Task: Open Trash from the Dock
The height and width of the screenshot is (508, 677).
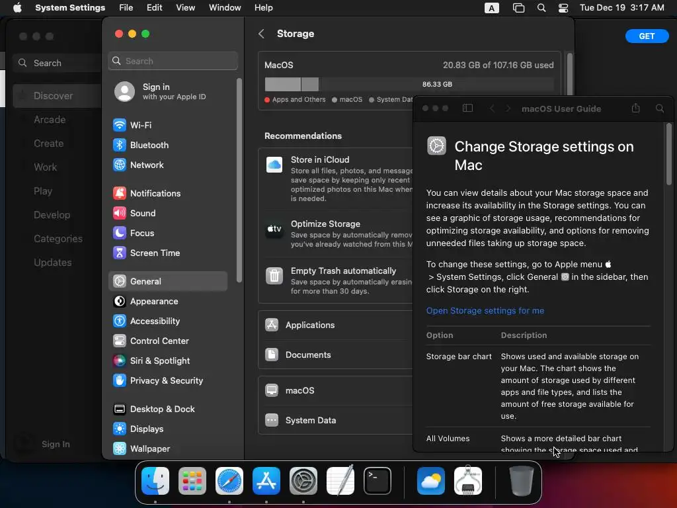Action: tap(522, 481)
